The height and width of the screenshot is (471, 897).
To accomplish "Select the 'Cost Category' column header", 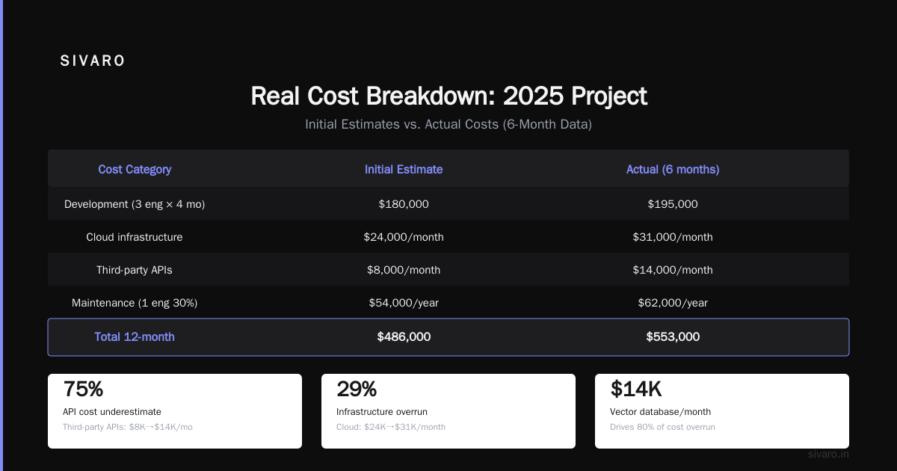I will pos(135,170).
